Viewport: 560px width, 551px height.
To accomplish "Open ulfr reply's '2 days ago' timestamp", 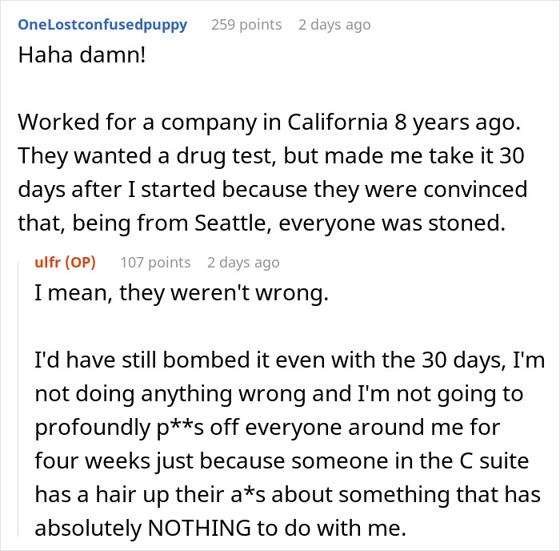I will 243,263.
